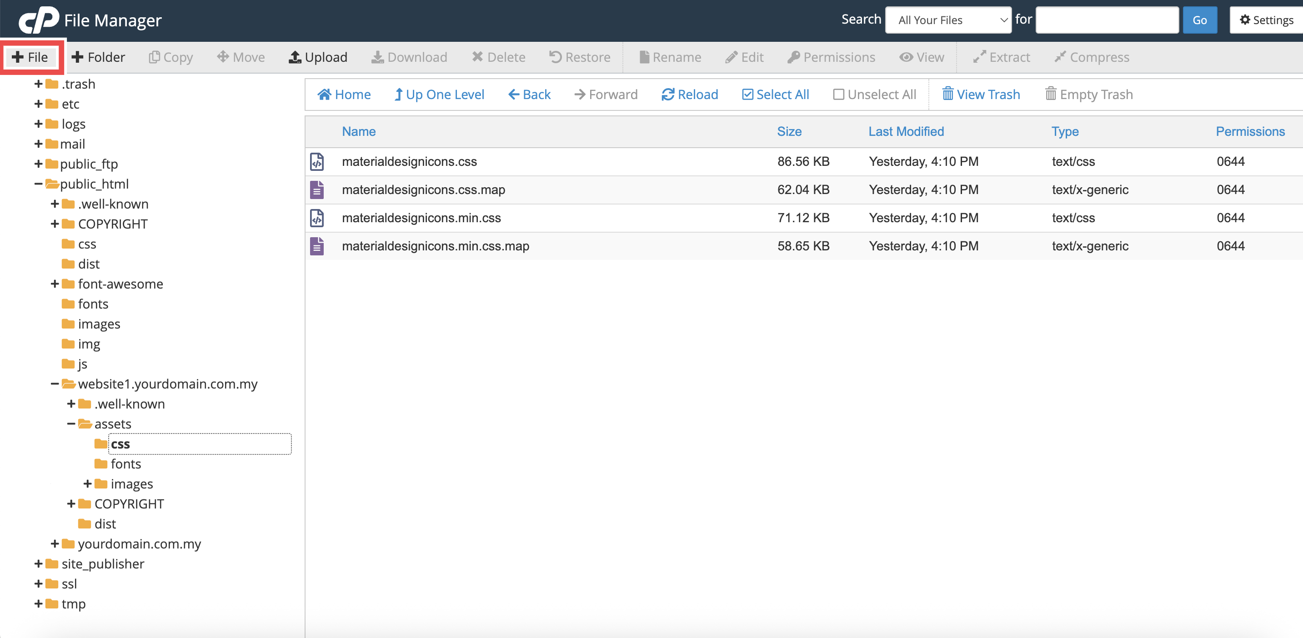Click the Copy toolbar icon
Image resolution: width=1303 pixels, height=638 pixels.
pos(154,57)
